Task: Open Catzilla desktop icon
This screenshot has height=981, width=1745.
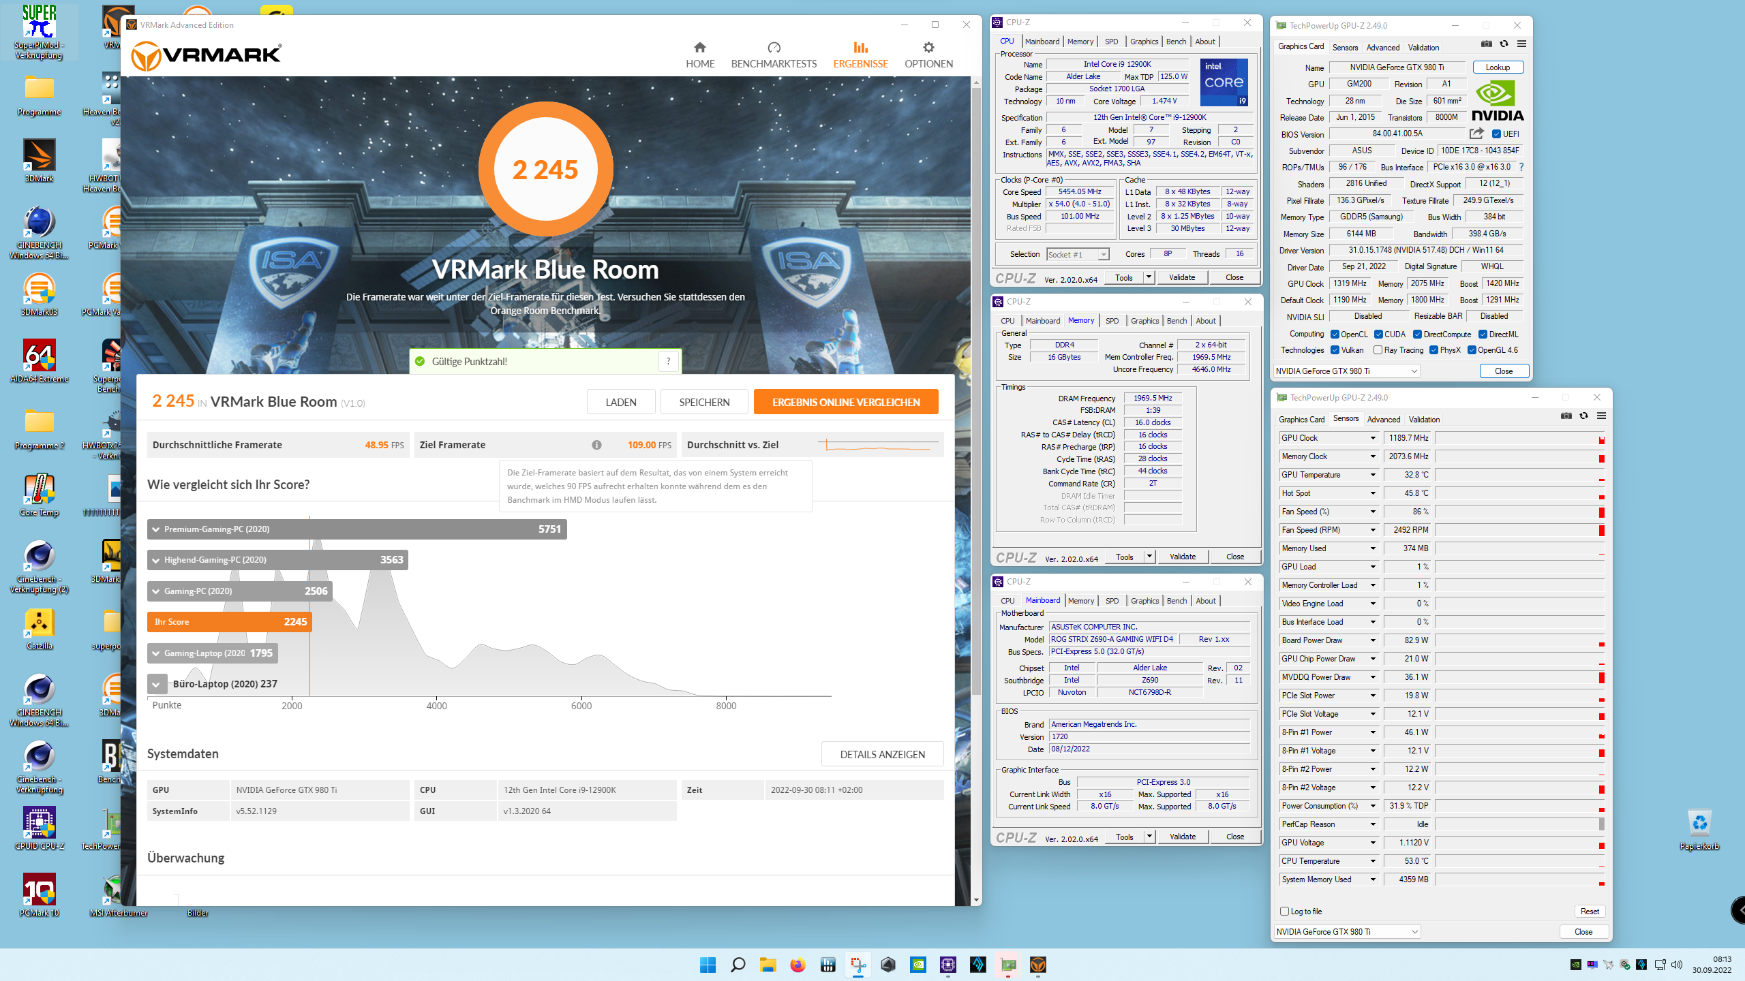Action: 40,629
